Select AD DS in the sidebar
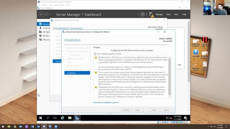The image size is (230, 129). [43, 36]
